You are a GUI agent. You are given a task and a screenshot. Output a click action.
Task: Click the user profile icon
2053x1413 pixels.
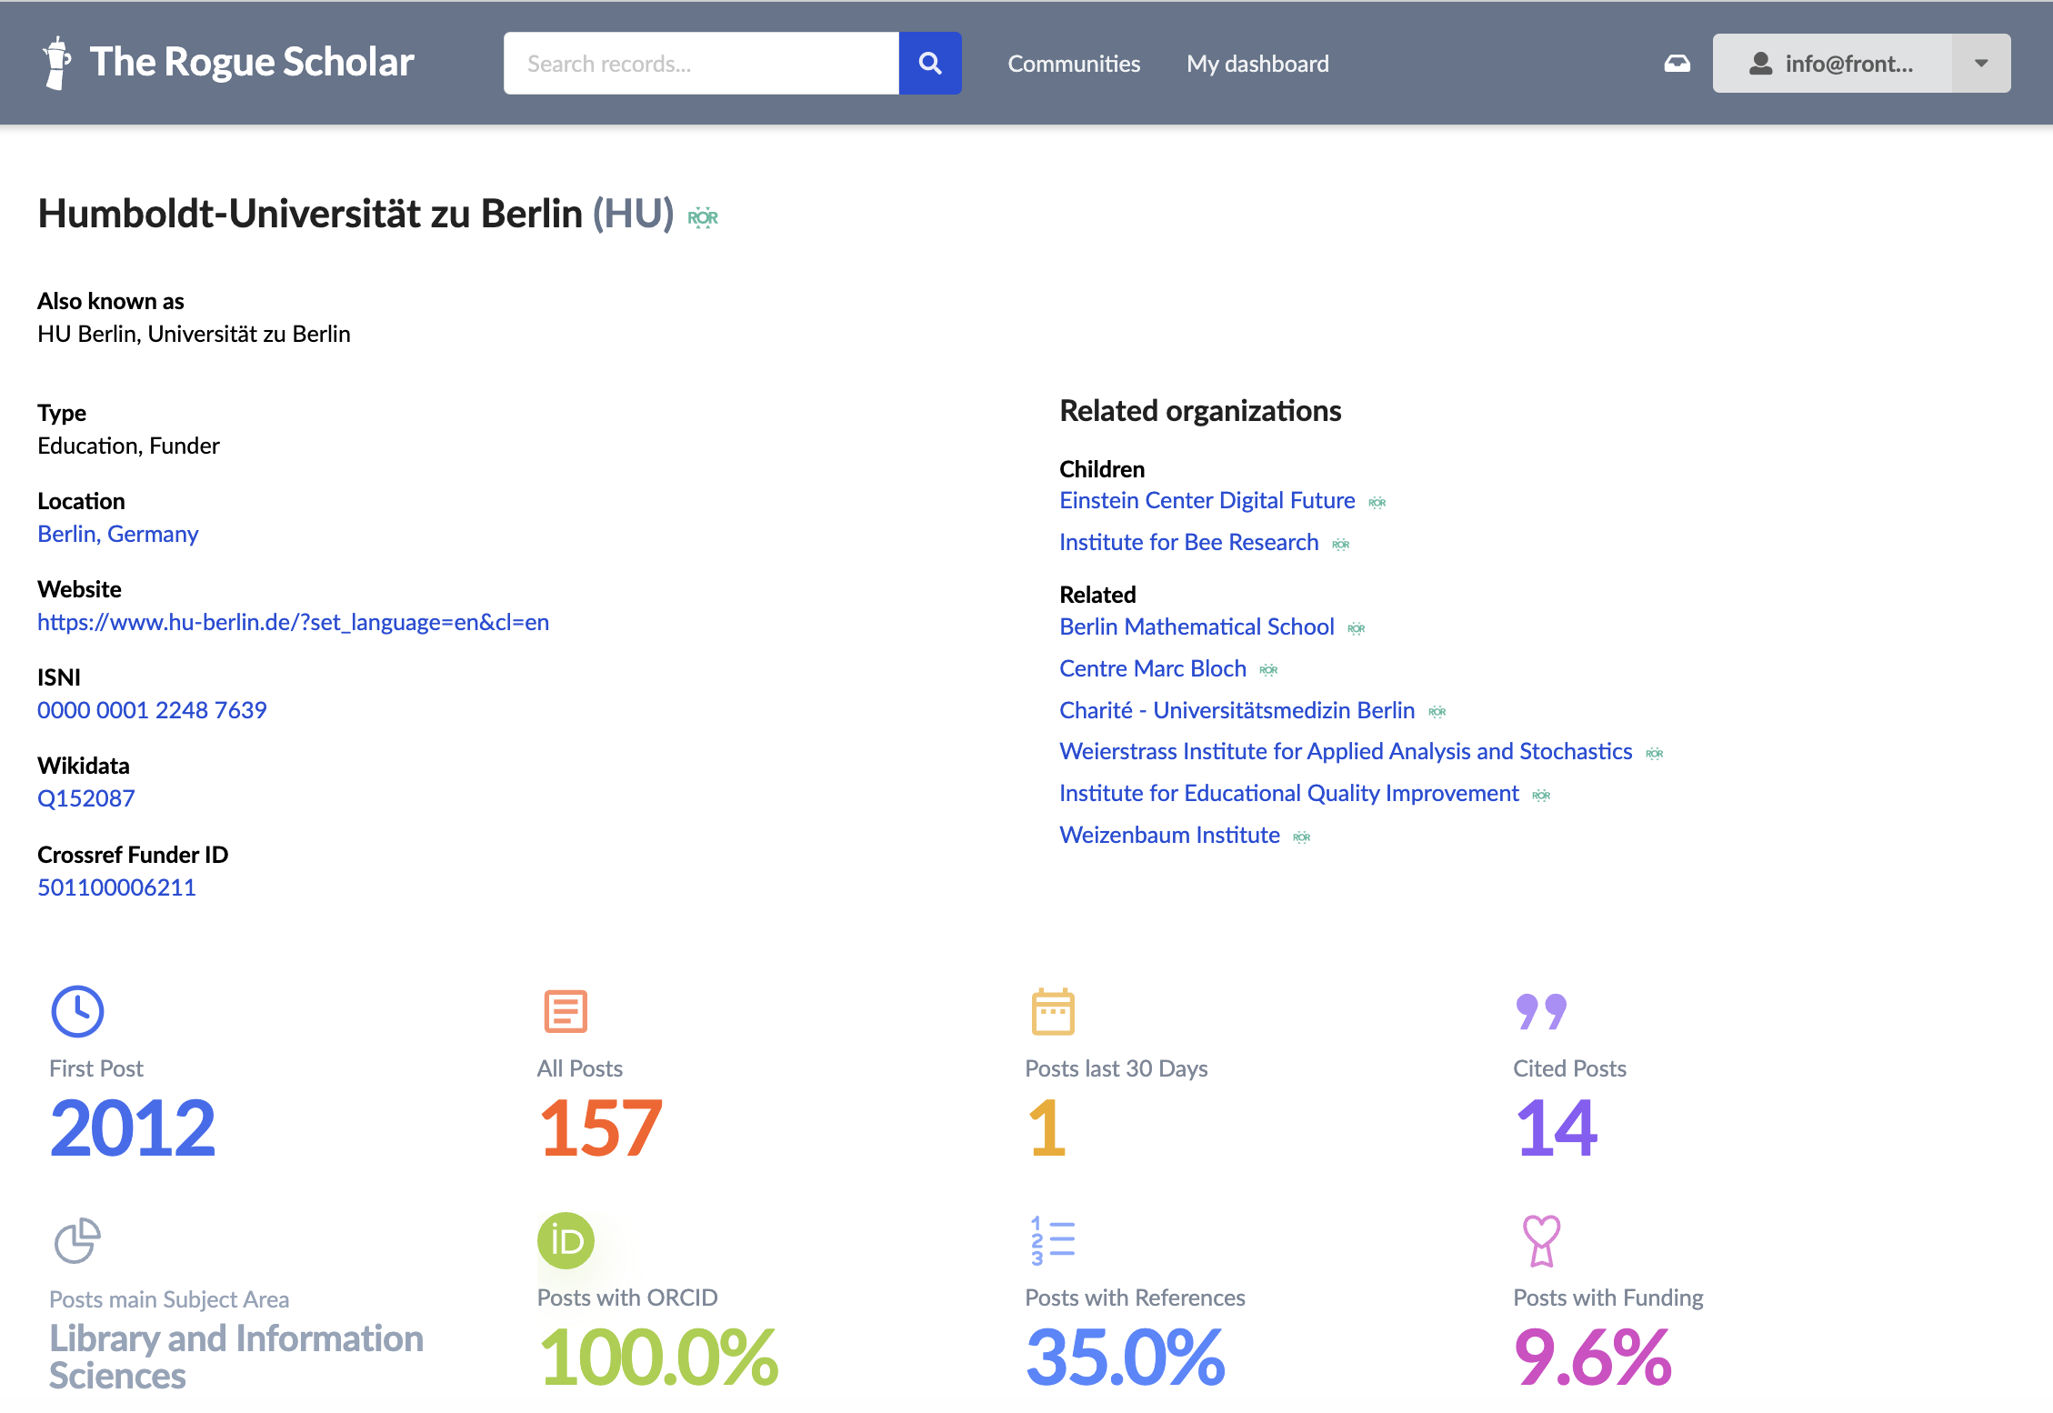(x=1761, y=63)
